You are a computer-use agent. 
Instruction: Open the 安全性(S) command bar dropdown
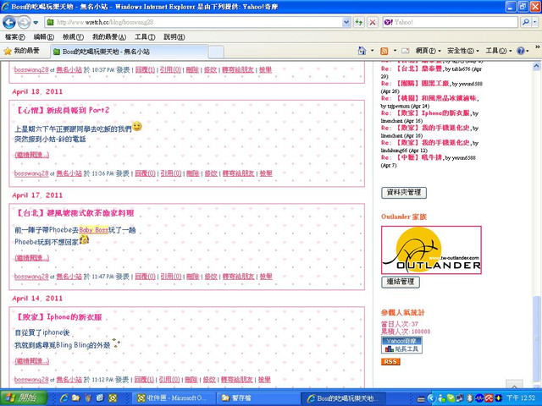coord(463,51)
